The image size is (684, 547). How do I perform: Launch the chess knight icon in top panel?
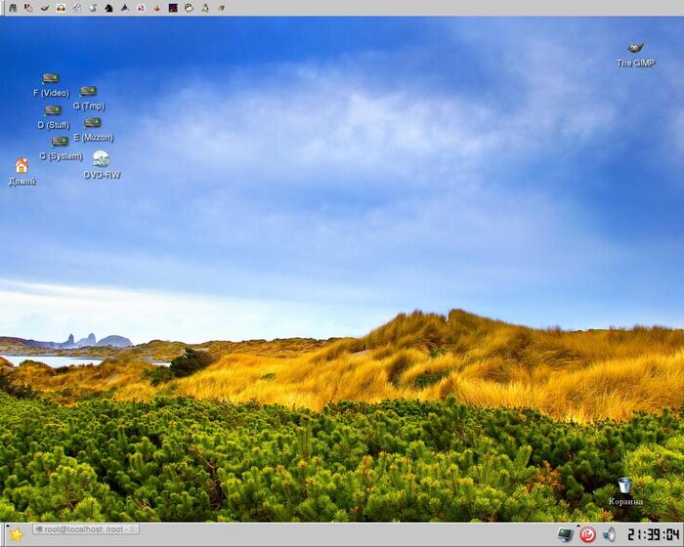click(108, 7)
